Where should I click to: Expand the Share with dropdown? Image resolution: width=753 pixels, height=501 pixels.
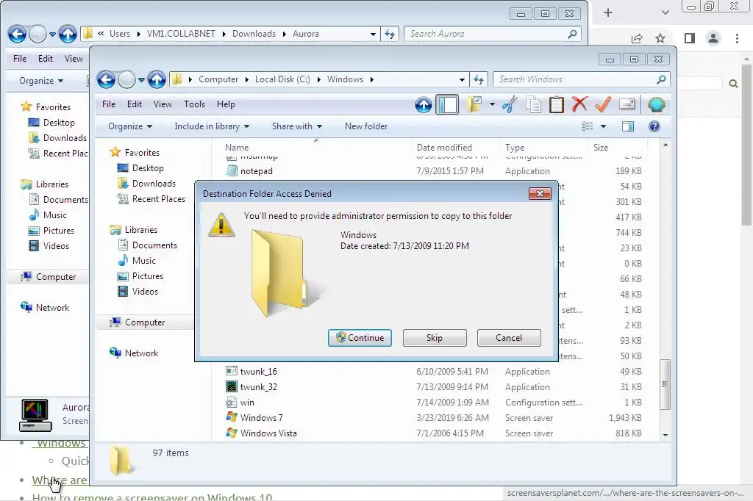(297, 126)
